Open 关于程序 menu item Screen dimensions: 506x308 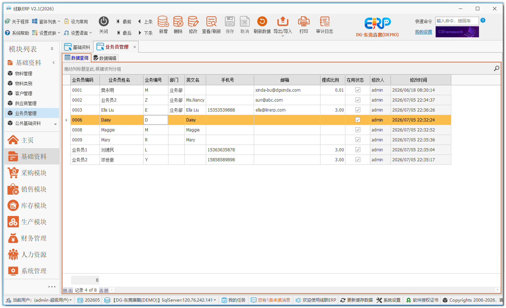tap(17, 22)
